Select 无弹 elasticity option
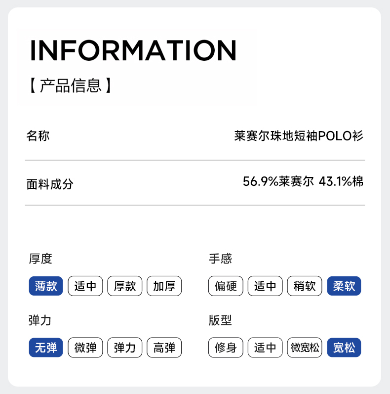Image resolution: width=390 pixels, height=394 pixels. coord(46,348)
